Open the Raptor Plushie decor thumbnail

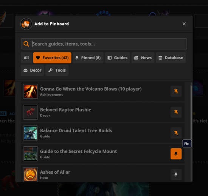pos(31,112)
